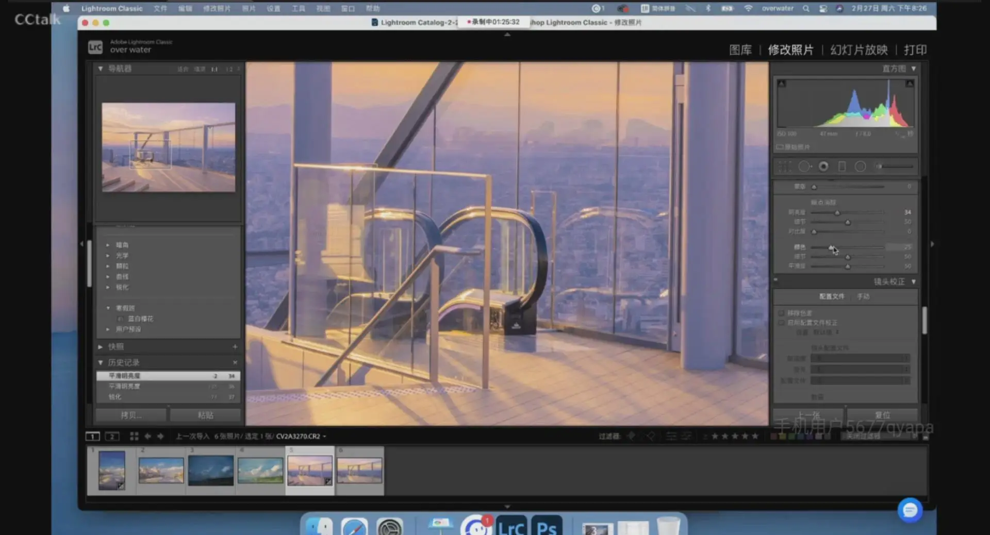Add a new snapshot with the plus icon

235,347
